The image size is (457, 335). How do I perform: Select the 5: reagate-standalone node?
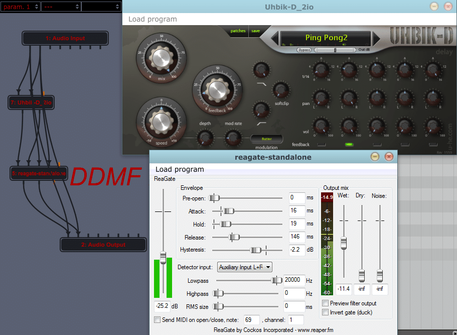pos(39,173)
